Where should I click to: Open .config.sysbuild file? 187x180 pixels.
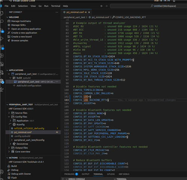pos(22,136)
